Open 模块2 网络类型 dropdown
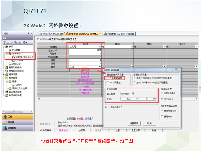 (132, 47)
